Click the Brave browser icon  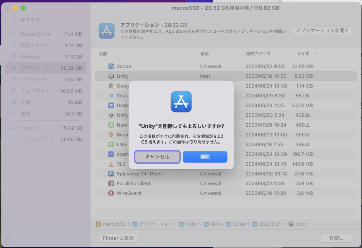tap(111, 135)
